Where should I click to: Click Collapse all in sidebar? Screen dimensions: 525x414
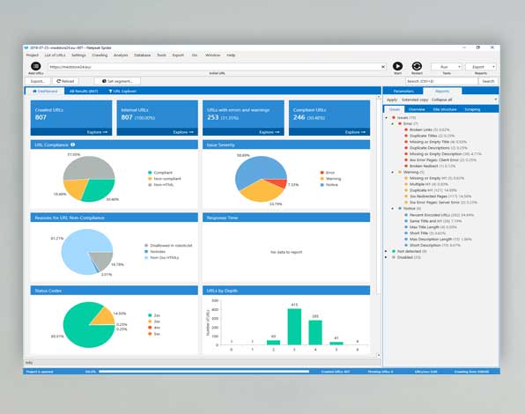pos(441,100)
